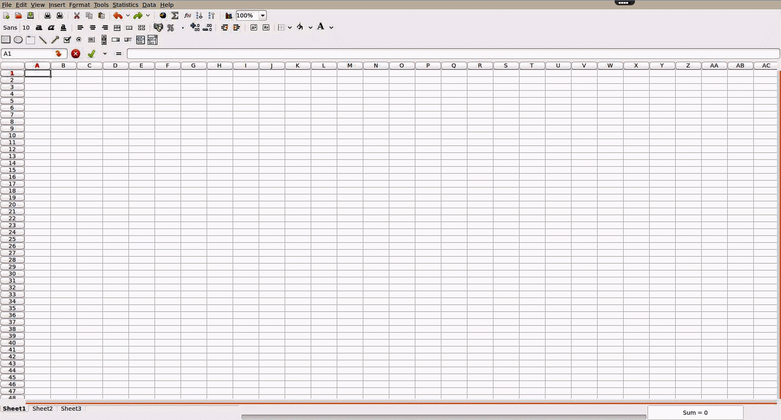Insert a hyperlink
Image resolution: width=781 pixels, height=420 pixels.
(163, 15)
